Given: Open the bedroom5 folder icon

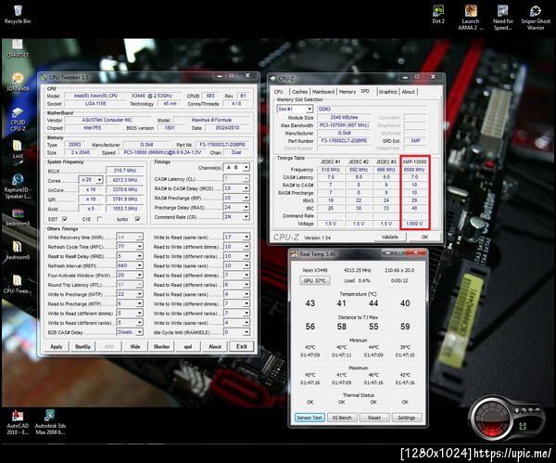Looking at the screenshot, I should 18,250.
